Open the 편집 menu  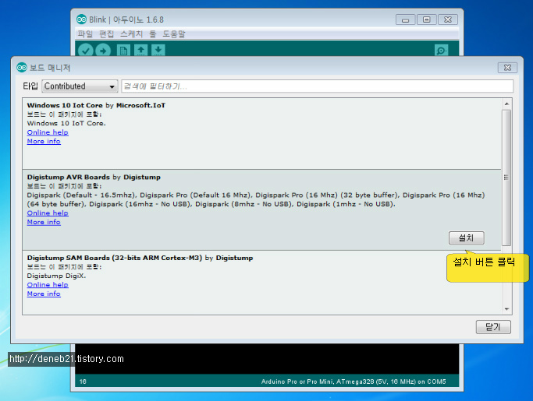pos(107,34)
